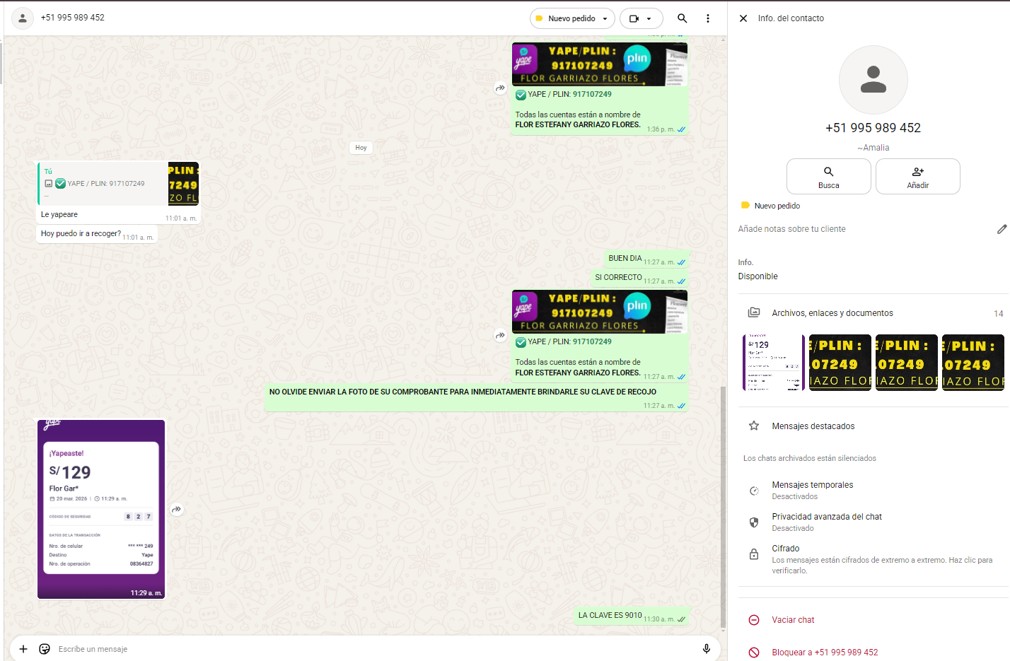1010x661 pixels.
Task: Close the contact info panel
Action: (x=743, y=18)
